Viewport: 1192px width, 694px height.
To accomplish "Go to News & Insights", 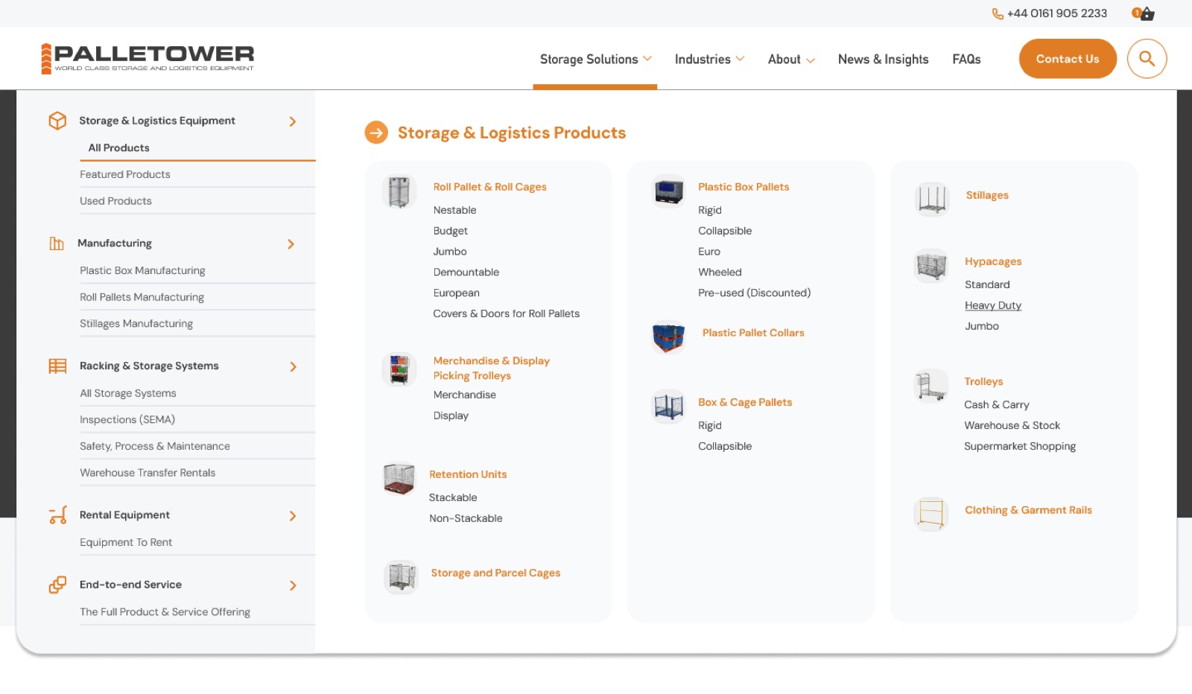I will (884, 60).
